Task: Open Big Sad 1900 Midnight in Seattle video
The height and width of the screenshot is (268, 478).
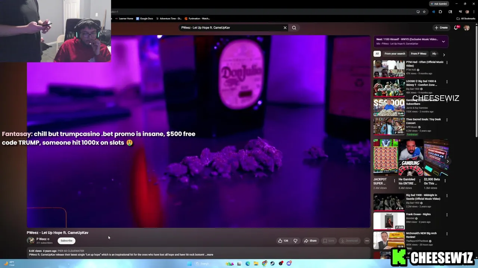Action: pos(389,202)
